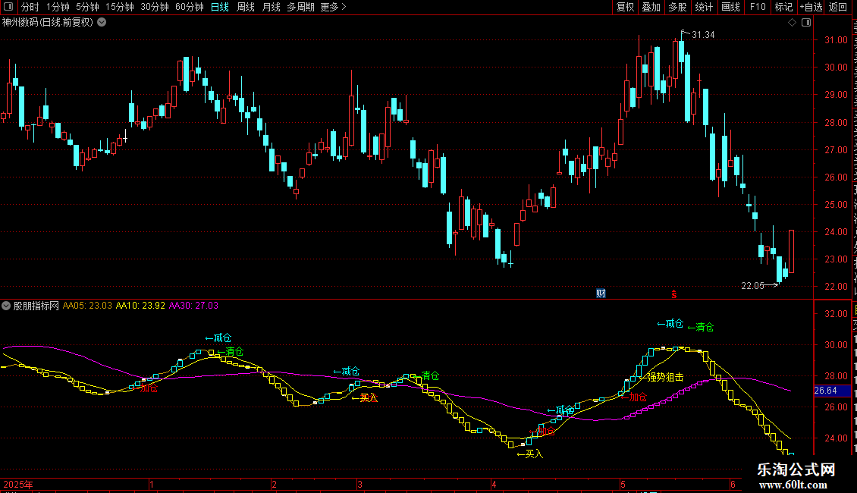Expand dropdown beside 神州数码 title
Viewport: 857px width, 493px height.
(102, 23)
